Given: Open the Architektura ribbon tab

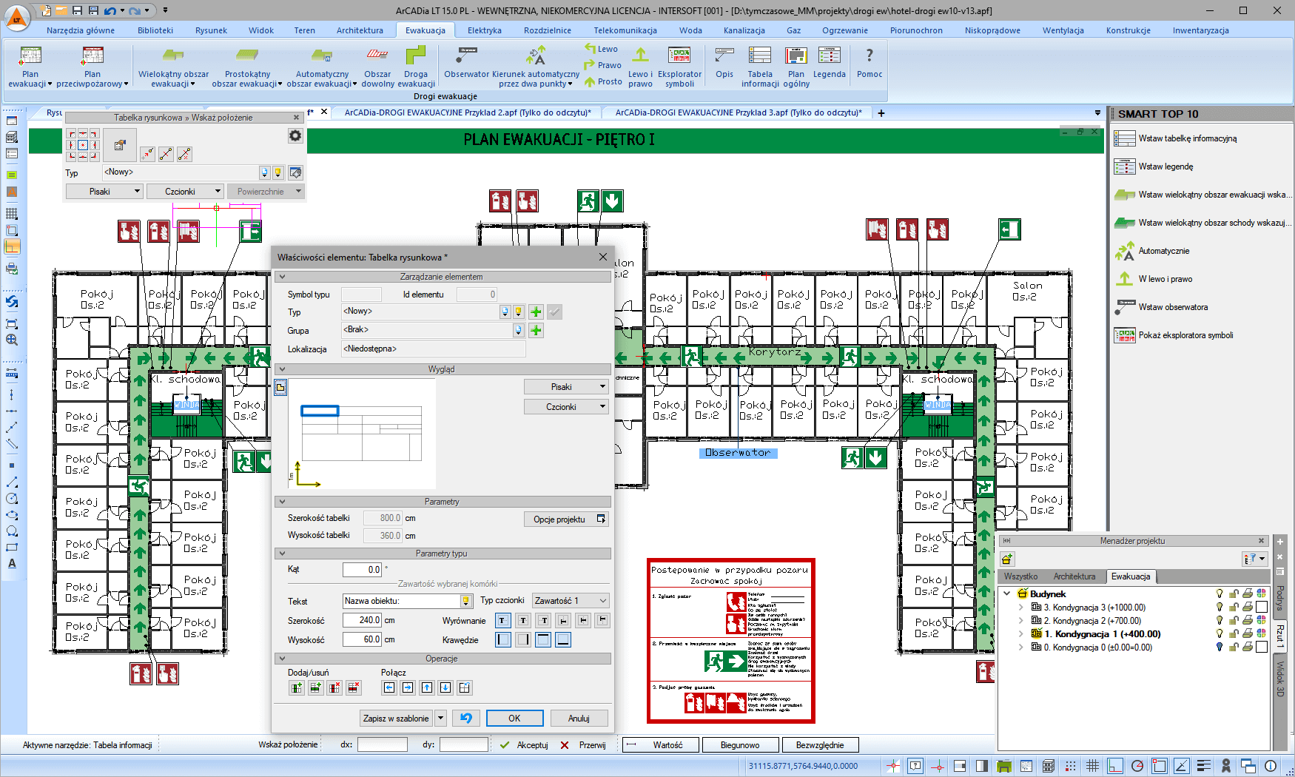Looking at the screenshot, I should click(x=360, y=30).
